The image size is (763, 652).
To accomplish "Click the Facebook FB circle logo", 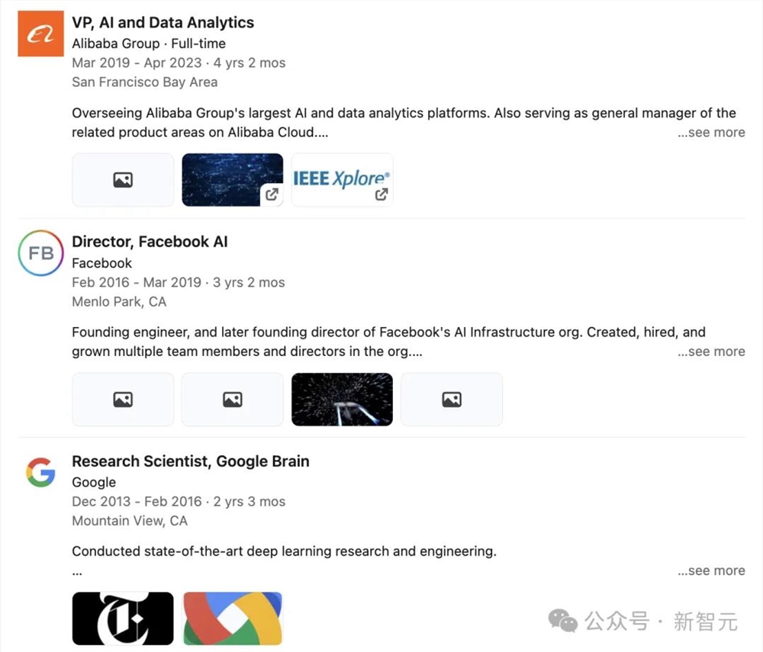I will click(40, 252).
